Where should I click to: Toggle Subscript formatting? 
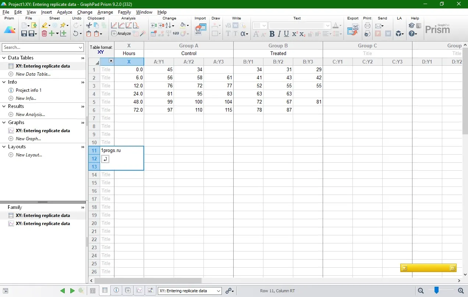coord(302,34)
